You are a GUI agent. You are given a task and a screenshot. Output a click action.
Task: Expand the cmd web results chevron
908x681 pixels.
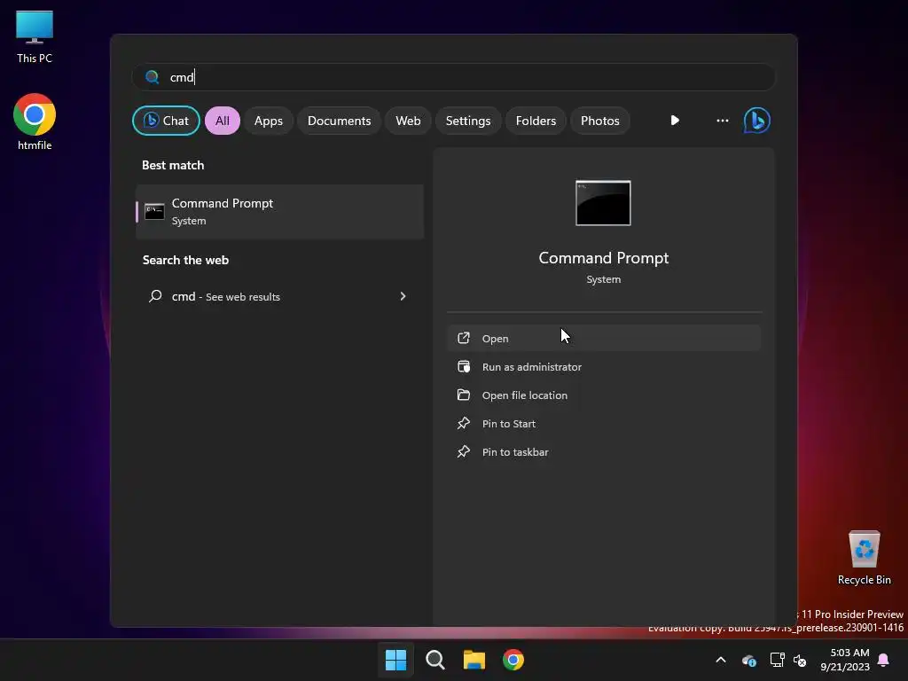coord(403,296)
